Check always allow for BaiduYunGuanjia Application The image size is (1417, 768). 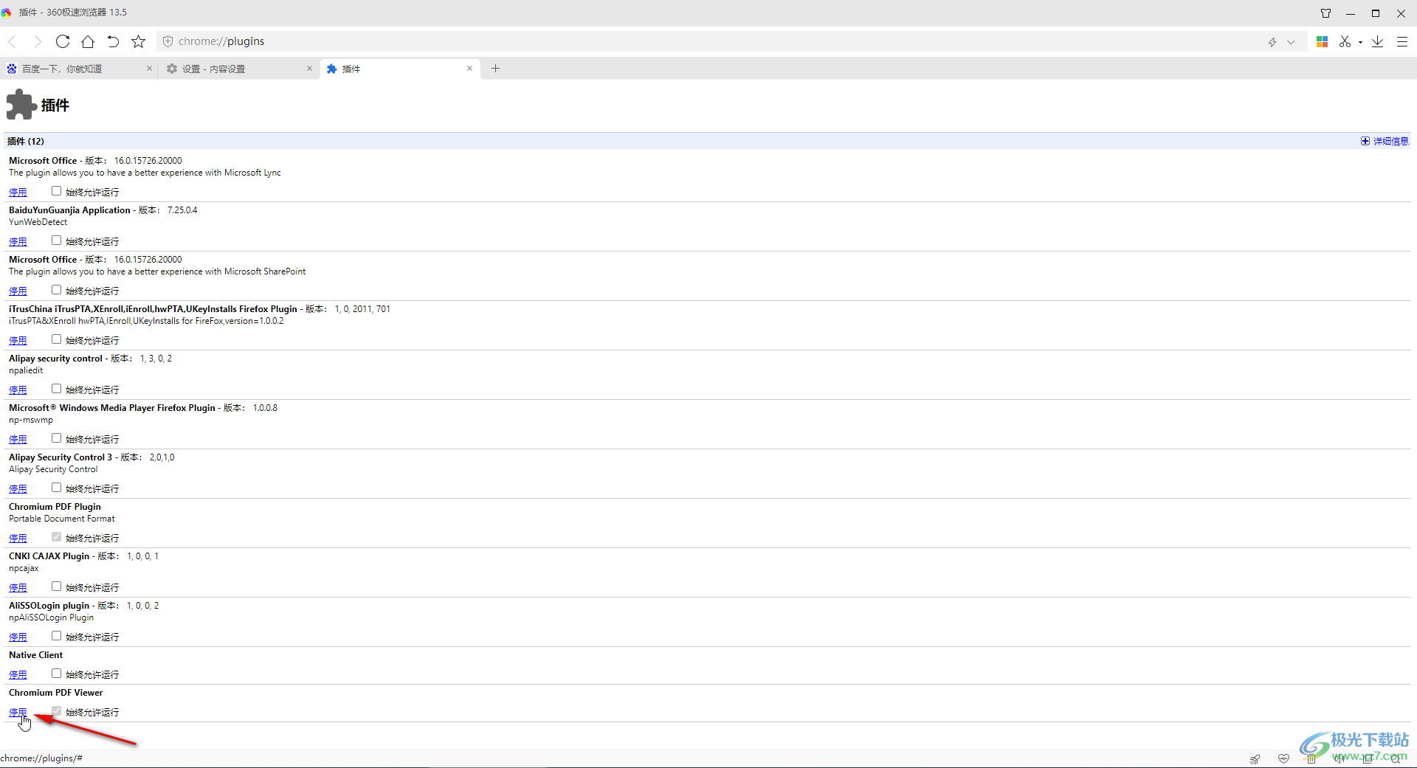point(56,241)
